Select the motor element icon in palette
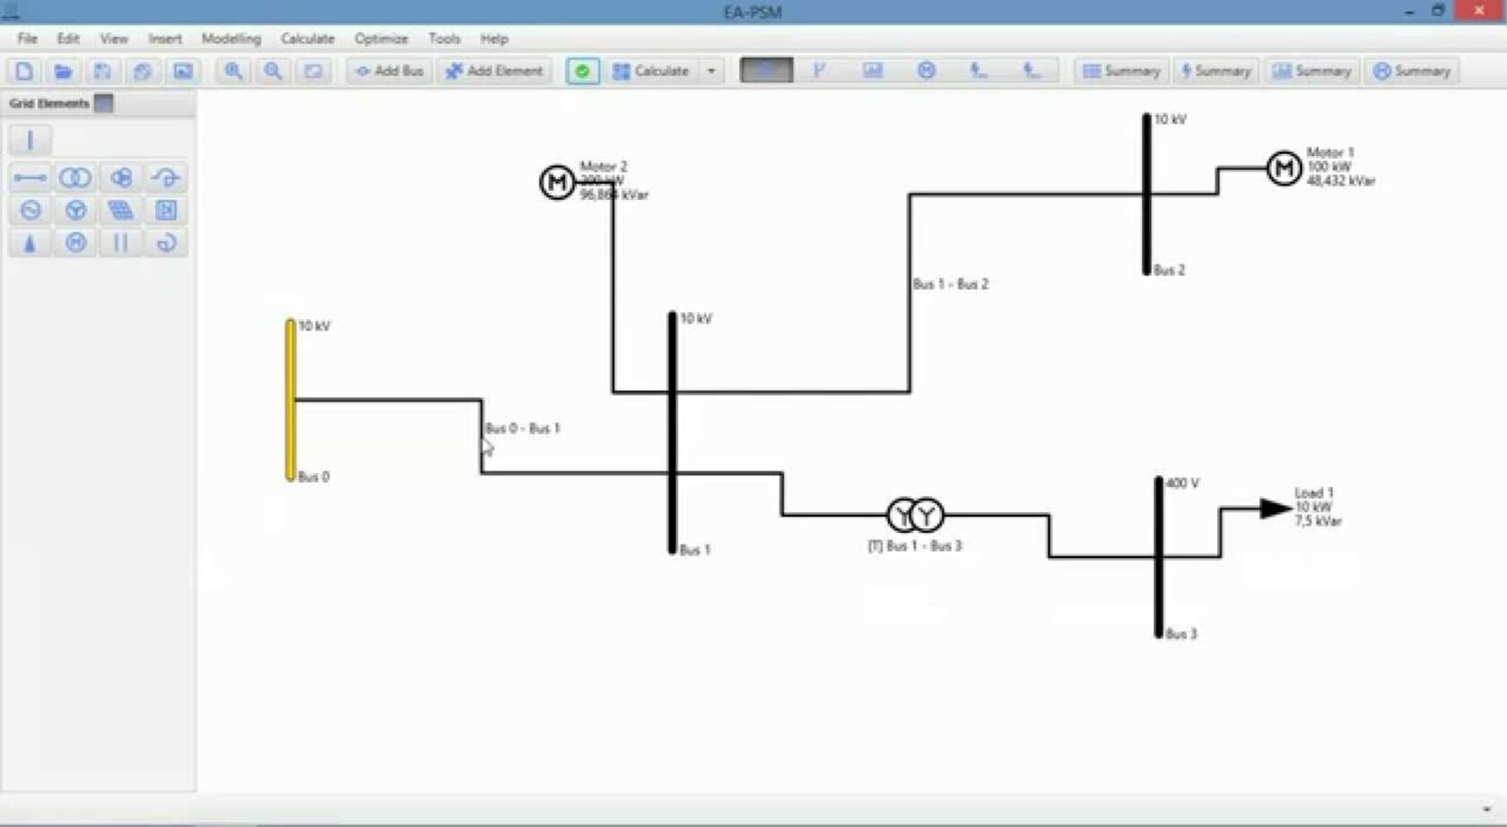This screenshot has height=827, width=1507. pyautogui.click(x=75, y=243)
